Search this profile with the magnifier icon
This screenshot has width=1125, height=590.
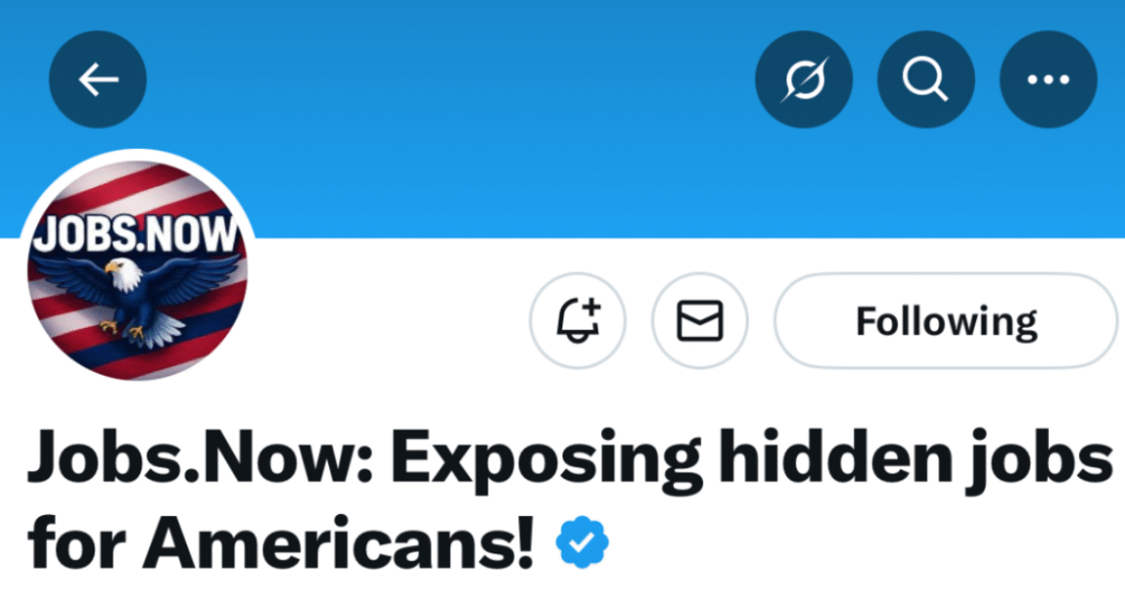pos(926,80)
